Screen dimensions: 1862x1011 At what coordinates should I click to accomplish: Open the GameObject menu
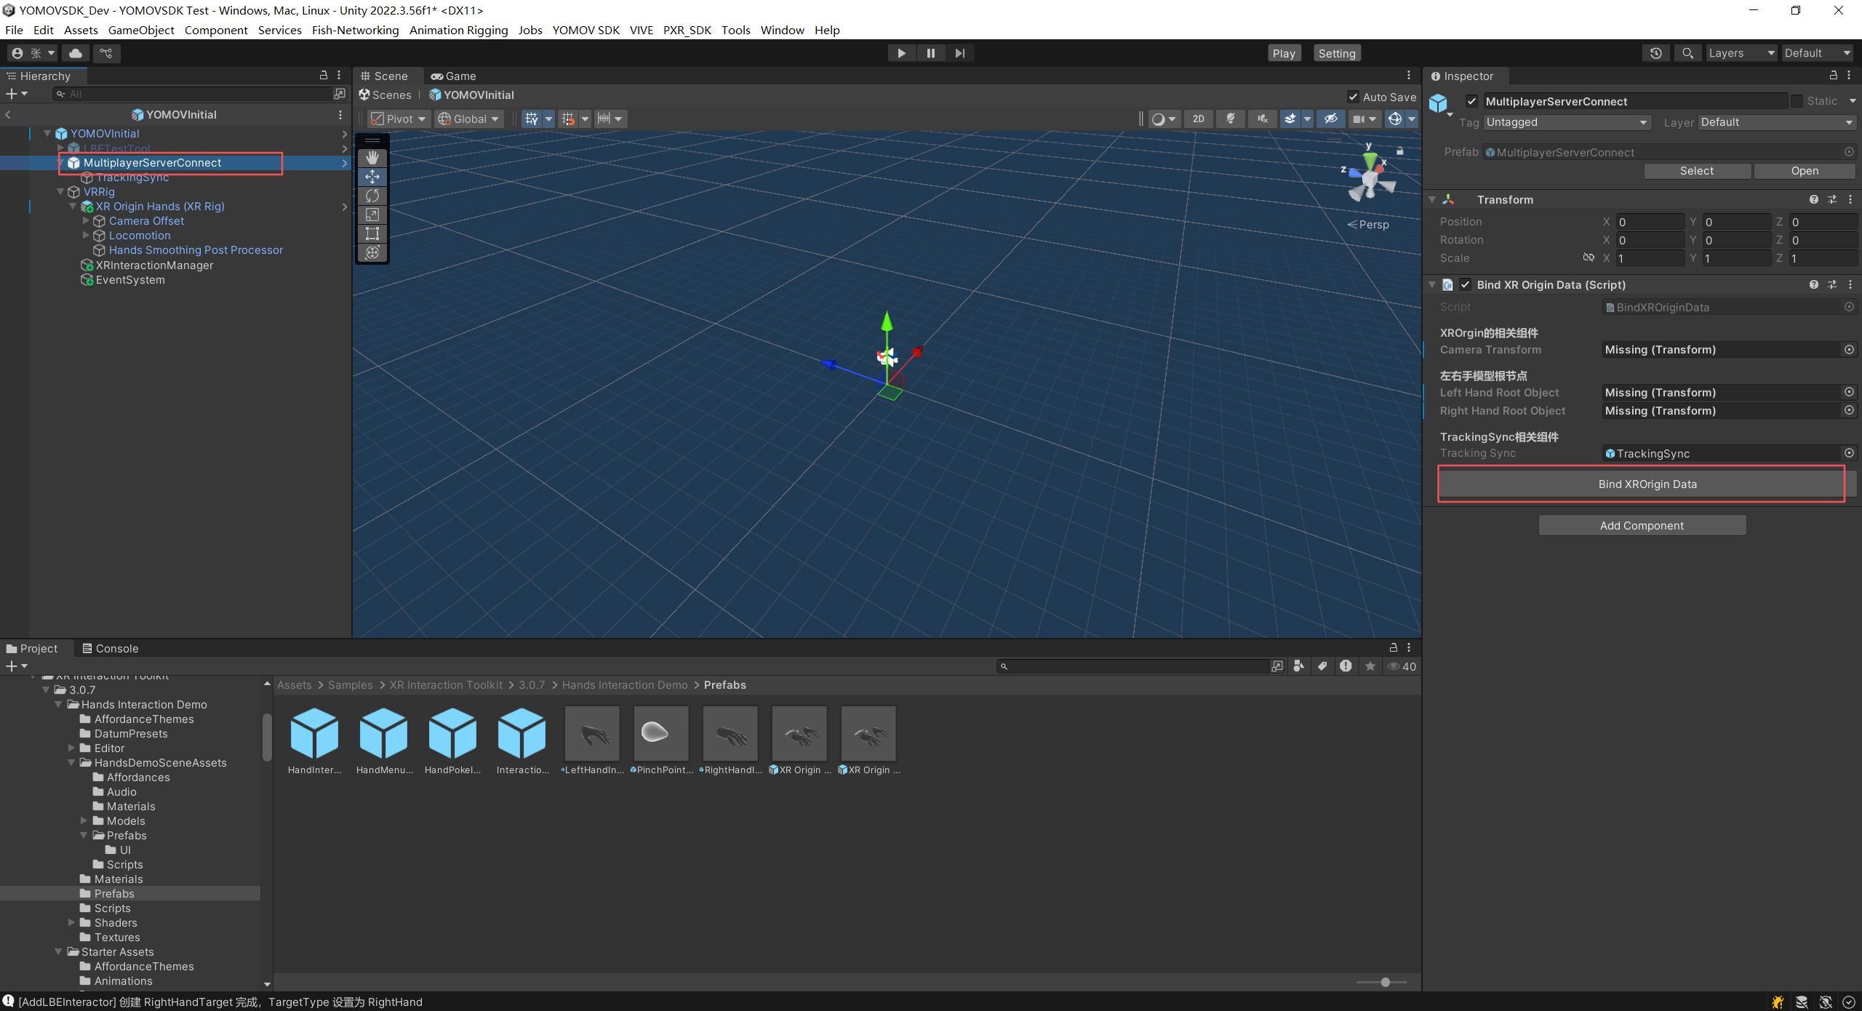click(x=141, y=30)
